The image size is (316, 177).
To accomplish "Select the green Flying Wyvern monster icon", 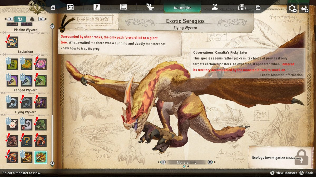I will click(41, 125).
